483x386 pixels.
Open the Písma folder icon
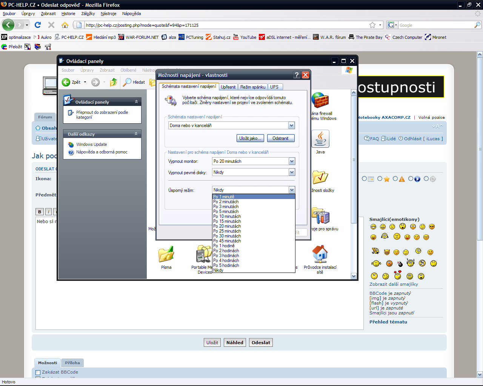(x=166, y=257)
